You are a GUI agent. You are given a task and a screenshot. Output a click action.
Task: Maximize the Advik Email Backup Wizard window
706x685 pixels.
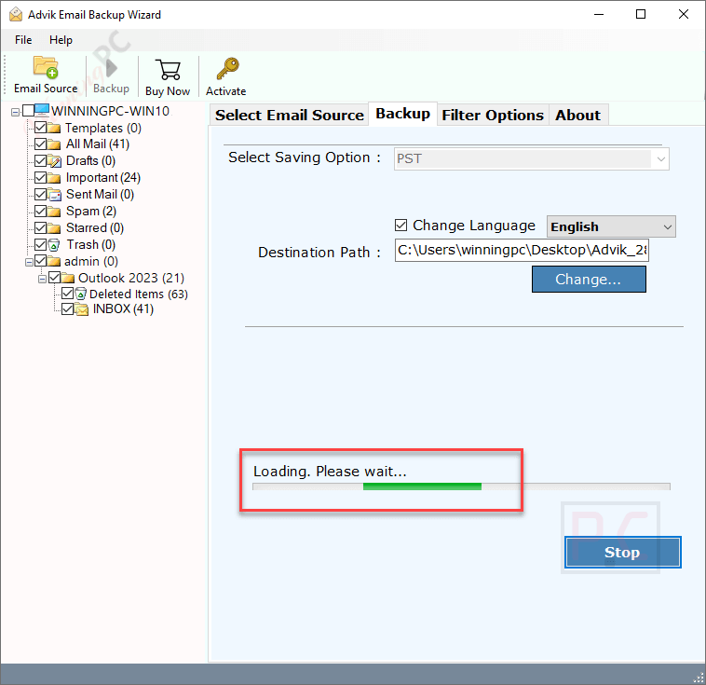pyautogui.click(x=640, y=14)
